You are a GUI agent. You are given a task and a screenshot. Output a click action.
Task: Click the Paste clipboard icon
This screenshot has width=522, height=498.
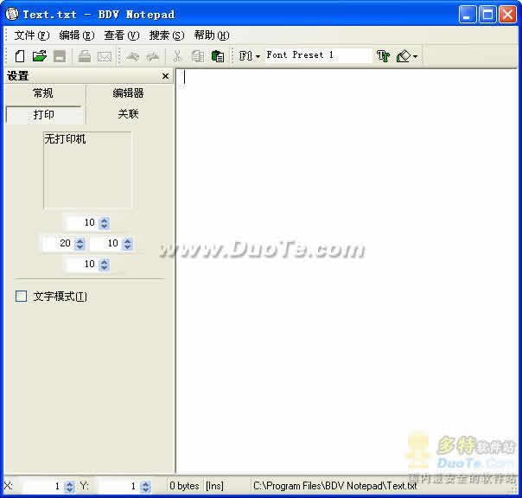coord(218,56)
